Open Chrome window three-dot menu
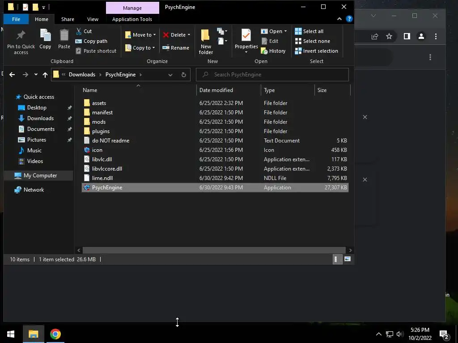 pos(436,36)
